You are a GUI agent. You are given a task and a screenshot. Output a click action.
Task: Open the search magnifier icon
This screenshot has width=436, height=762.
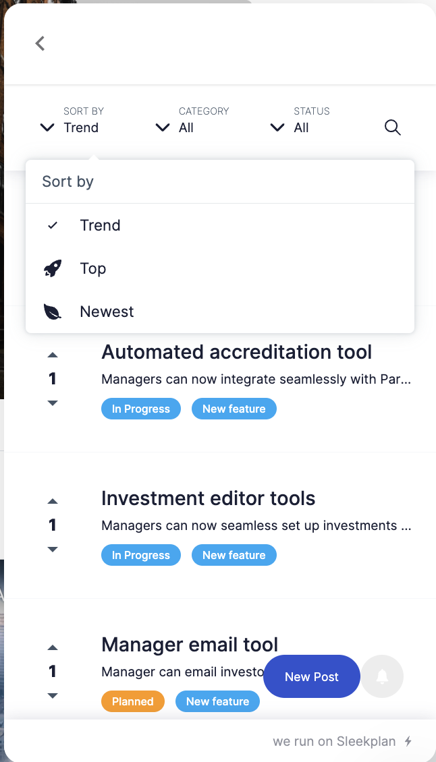tap(393, 128)
